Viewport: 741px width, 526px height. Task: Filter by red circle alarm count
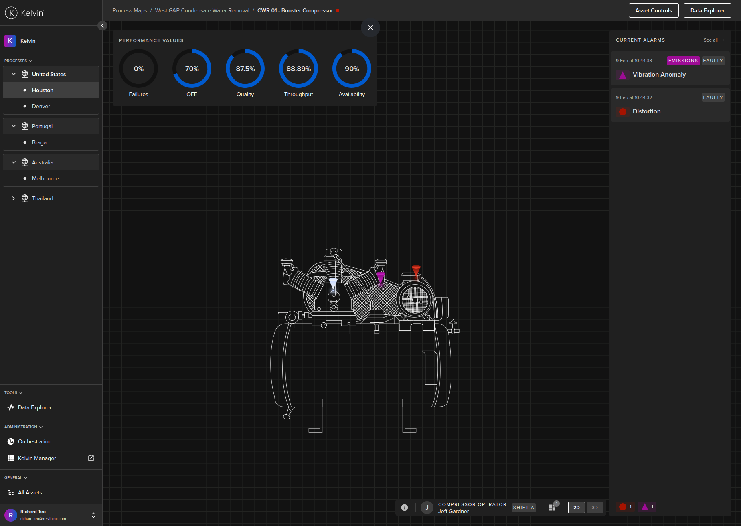click(x=625, y=507)
